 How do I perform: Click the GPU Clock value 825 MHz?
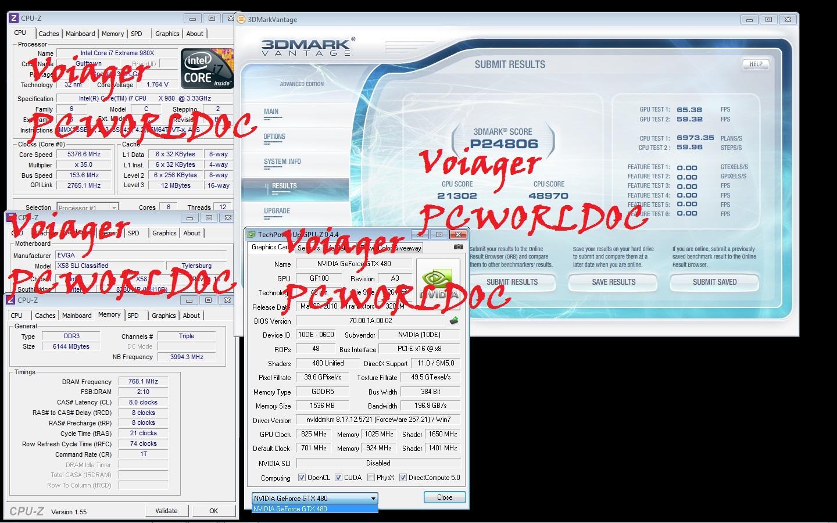314,434
